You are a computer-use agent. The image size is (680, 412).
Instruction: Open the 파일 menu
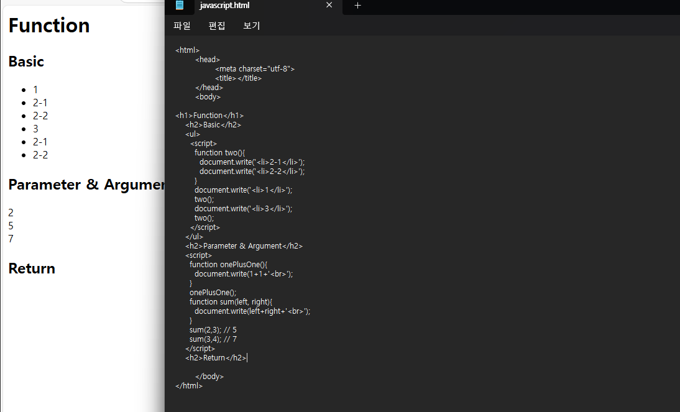click(181, 25)
